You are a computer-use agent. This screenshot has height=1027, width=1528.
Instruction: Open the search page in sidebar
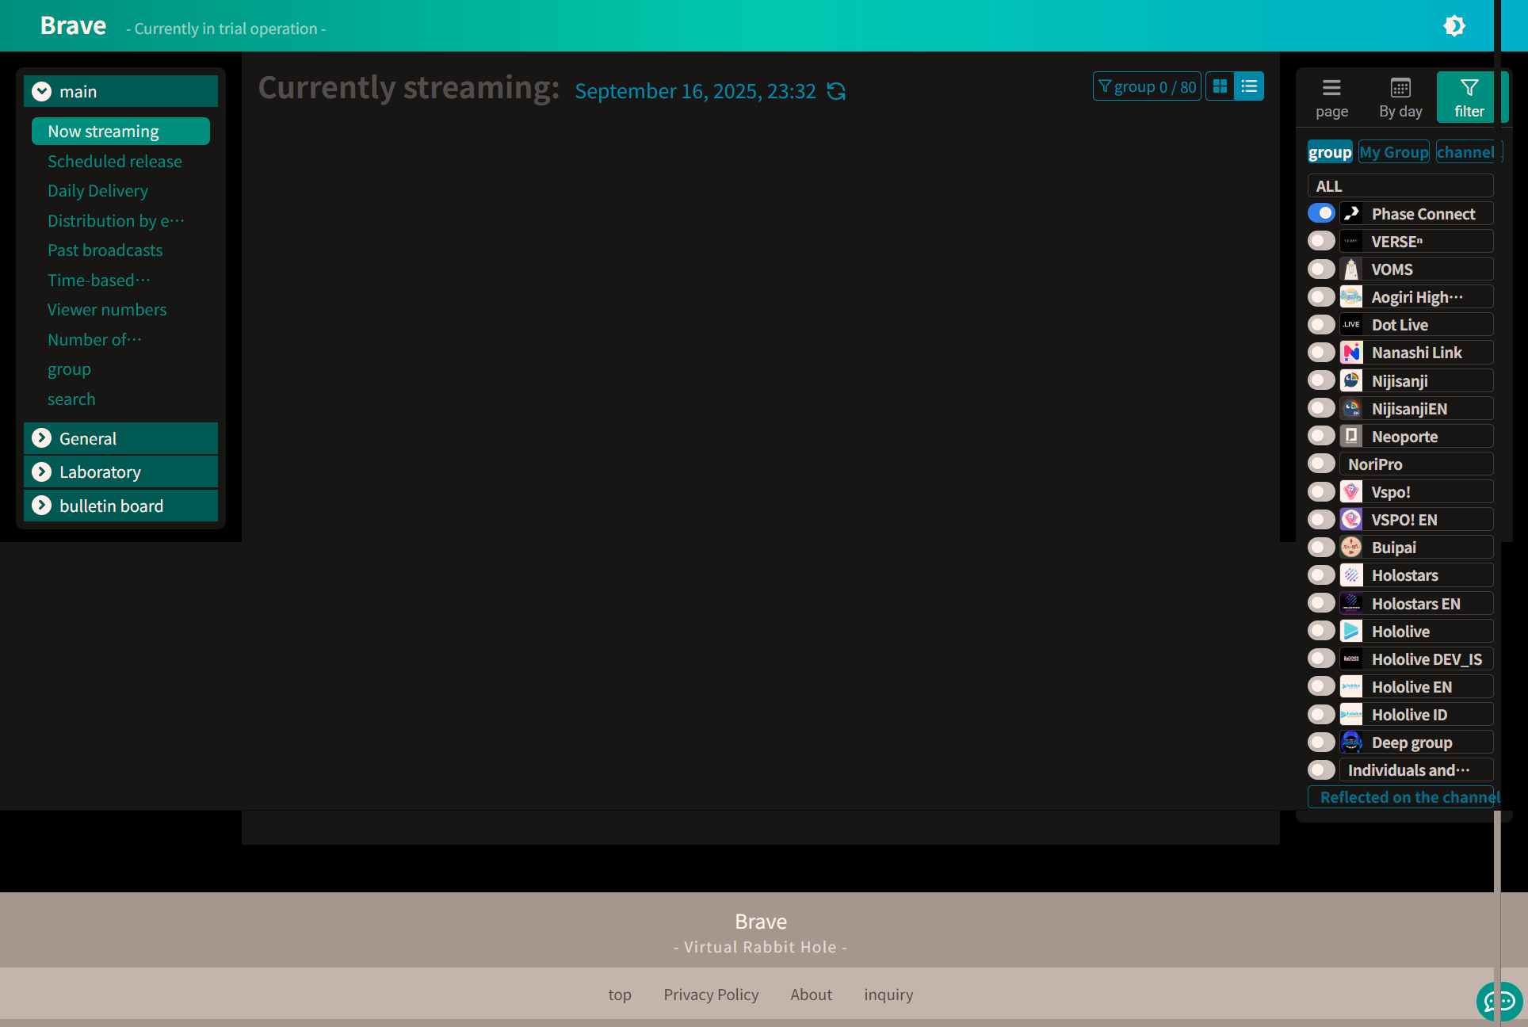pyautogui.click(x=71, y=399)
